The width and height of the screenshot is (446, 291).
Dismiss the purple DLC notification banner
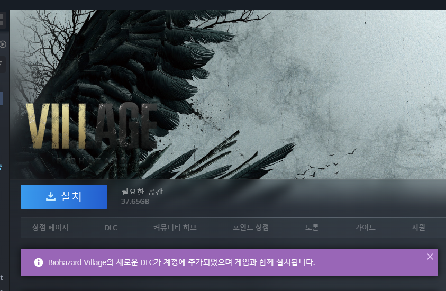click(x=430, y=257)
